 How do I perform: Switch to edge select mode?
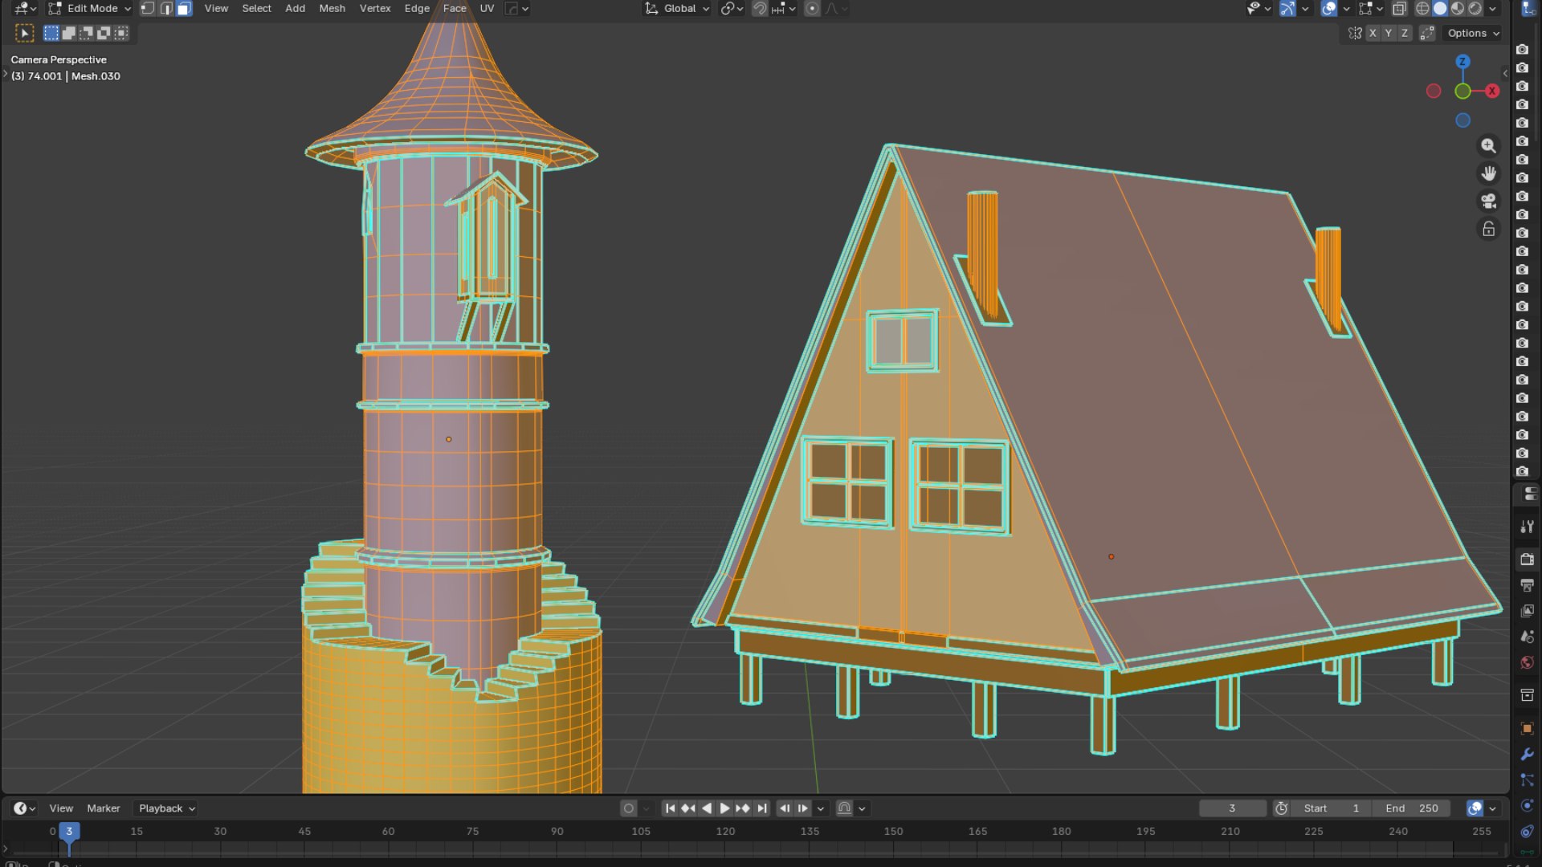point(166,9)
